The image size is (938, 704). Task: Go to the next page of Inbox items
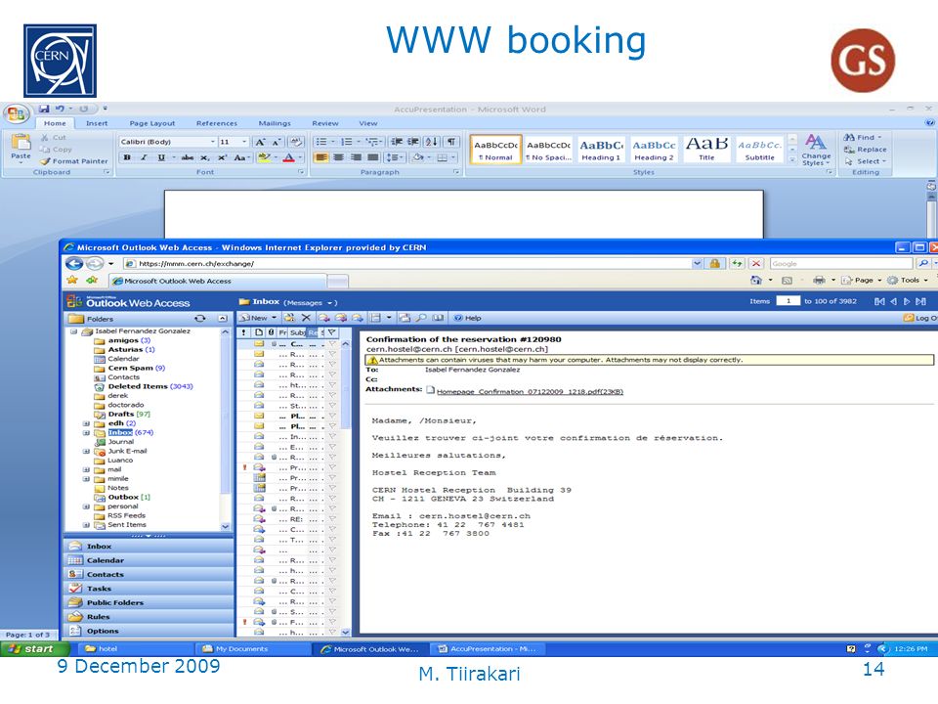[x=908, y=302]
